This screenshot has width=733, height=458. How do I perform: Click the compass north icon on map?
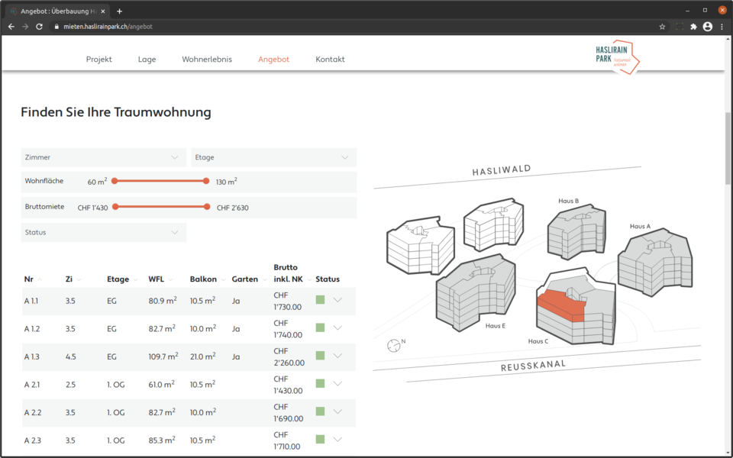(x=394, y=345)
